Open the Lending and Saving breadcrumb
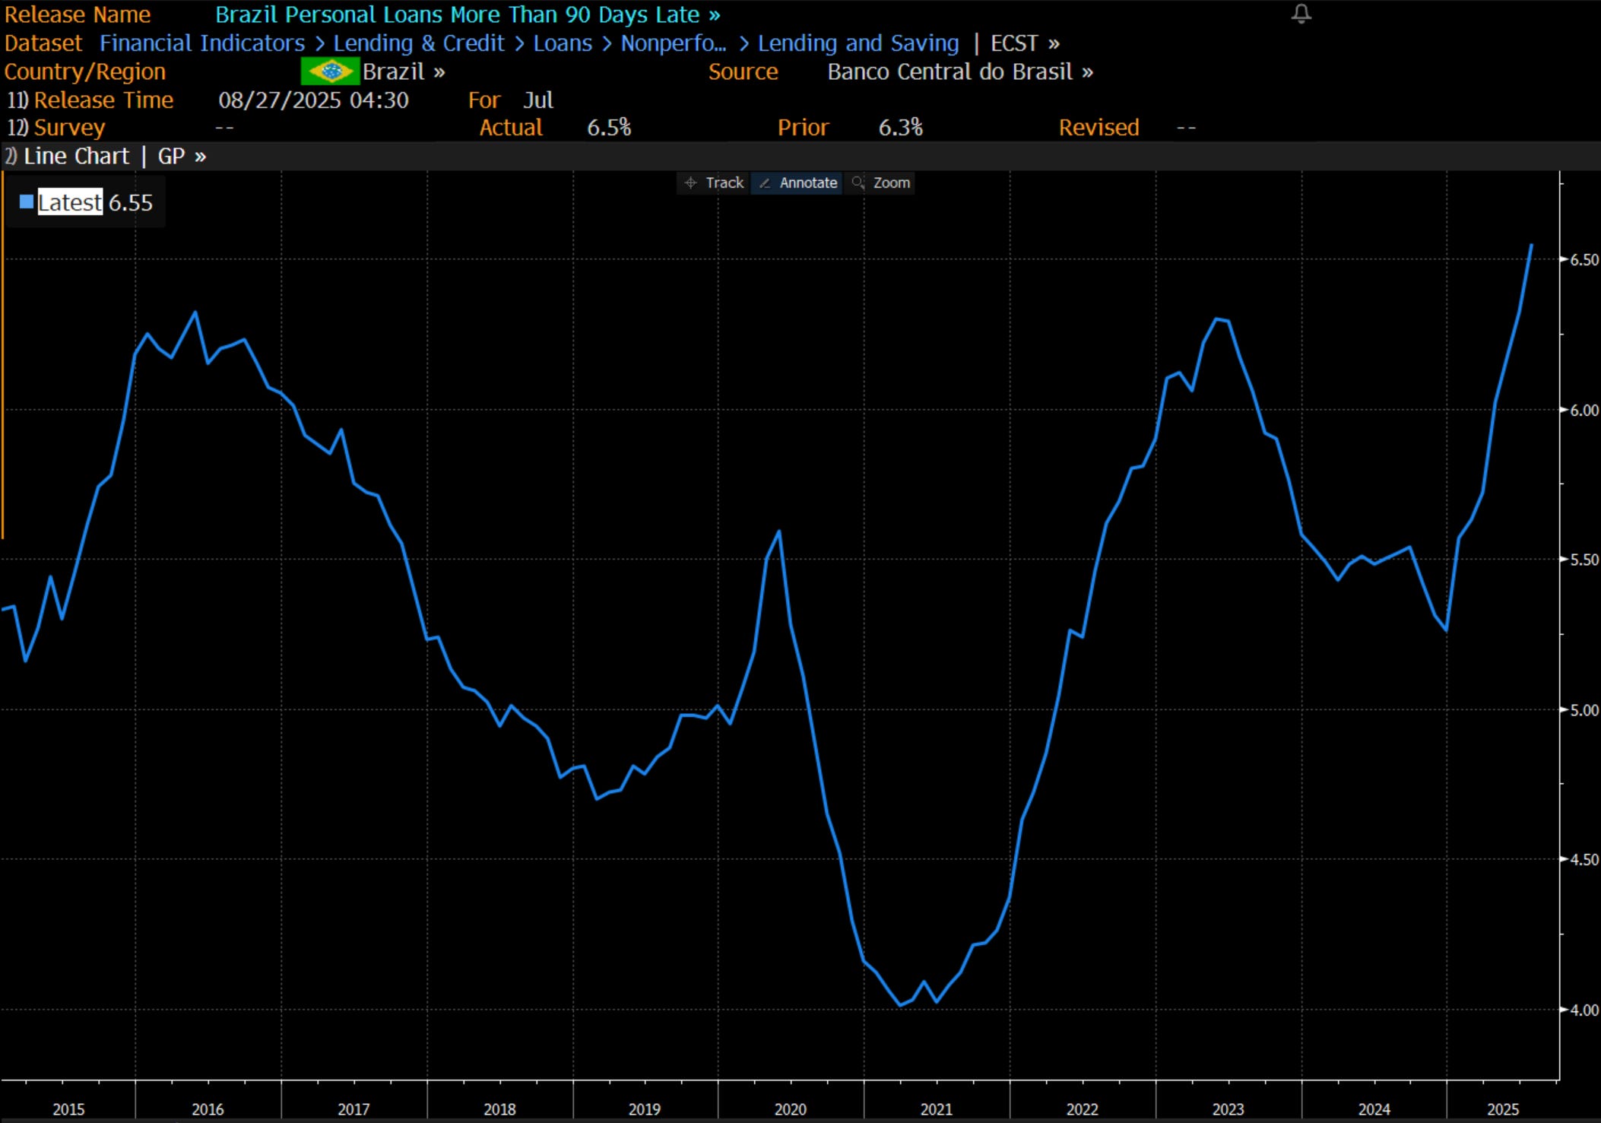The width and height of the screenshot is (1601, 1123). click(x=858, y=43)
